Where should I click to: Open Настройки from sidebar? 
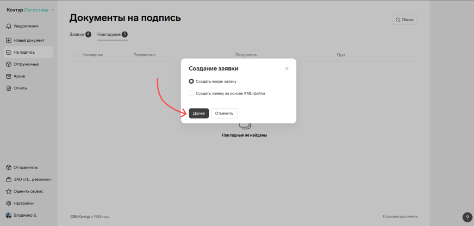coord(24,203)
